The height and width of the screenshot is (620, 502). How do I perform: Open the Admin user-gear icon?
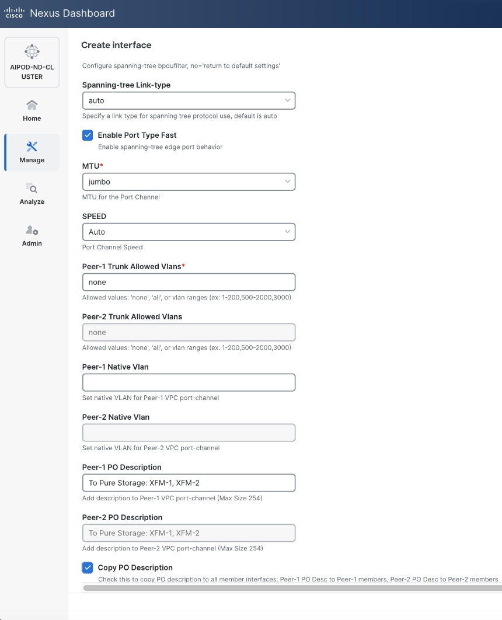[32, 230]
